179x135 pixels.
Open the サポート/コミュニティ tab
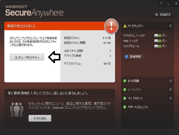click(x=147, y=107)
